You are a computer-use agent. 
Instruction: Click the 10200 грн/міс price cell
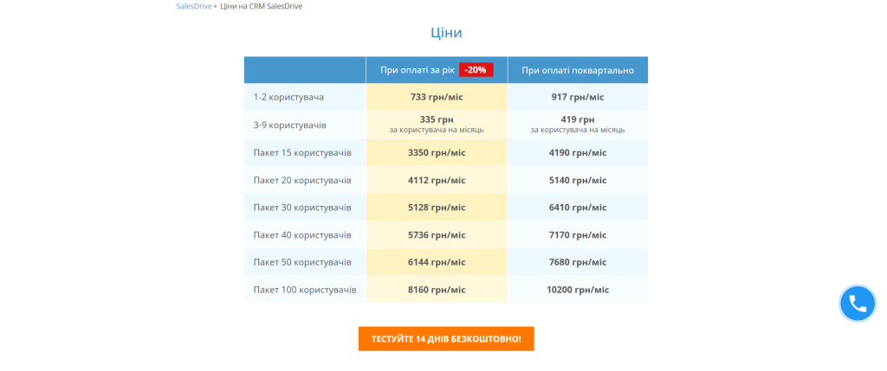tap(578, 290)
